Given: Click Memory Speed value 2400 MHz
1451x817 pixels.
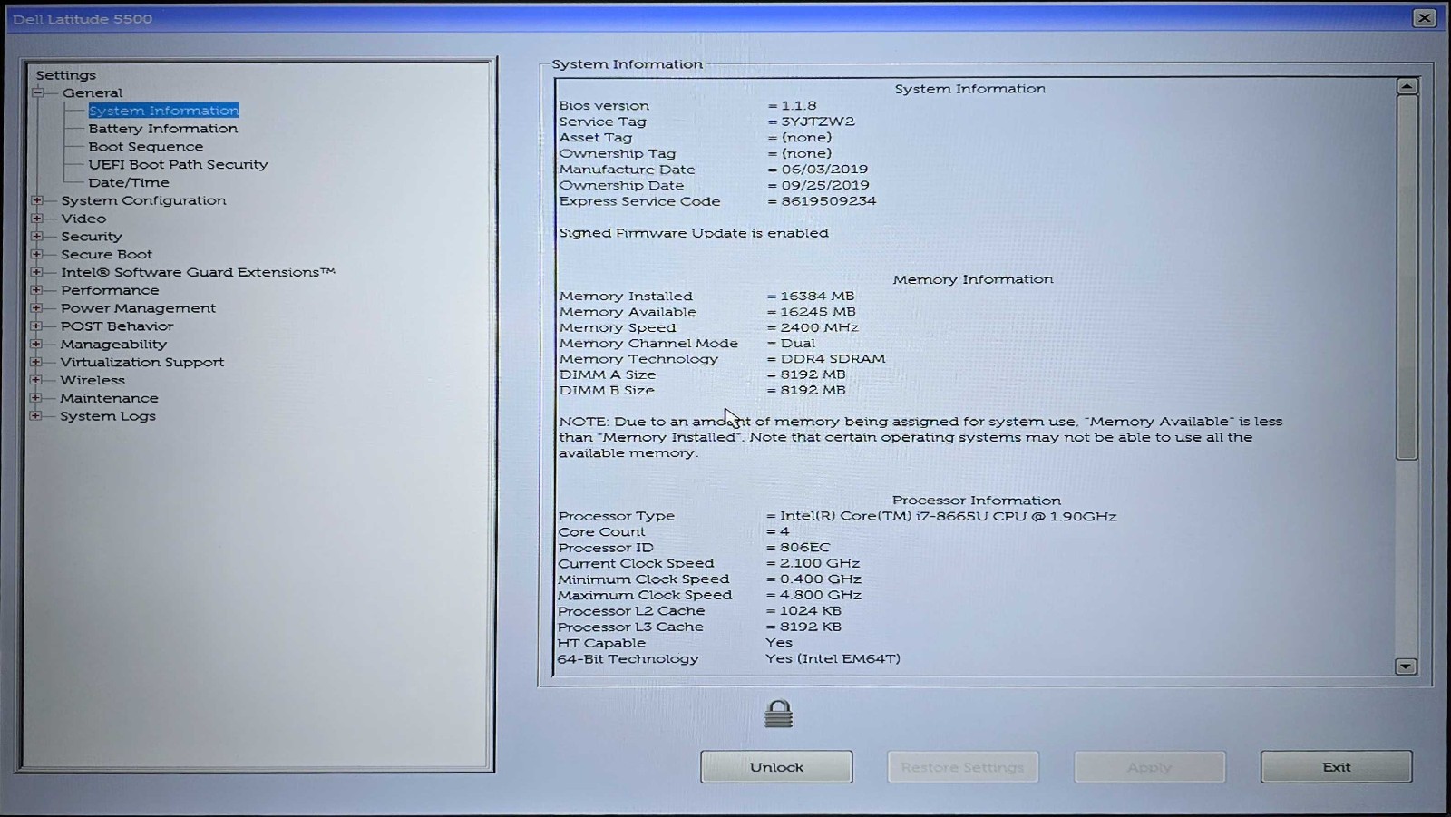Looking at the screenshot, I should point(819,327).
